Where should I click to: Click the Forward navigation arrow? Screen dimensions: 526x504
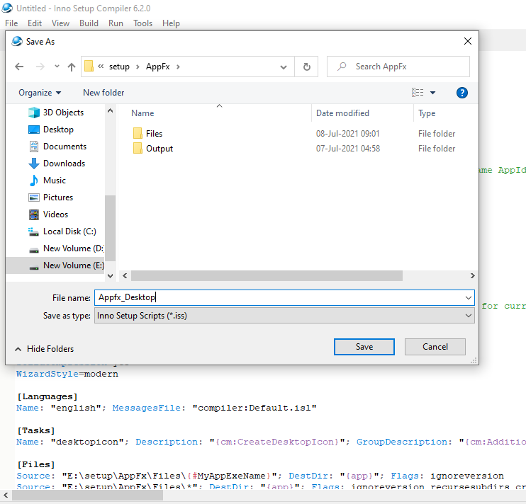(x=40, y=67)
